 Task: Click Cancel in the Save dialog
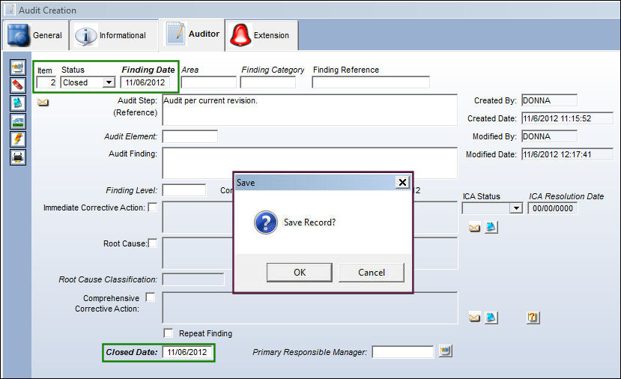coord(372,273)
